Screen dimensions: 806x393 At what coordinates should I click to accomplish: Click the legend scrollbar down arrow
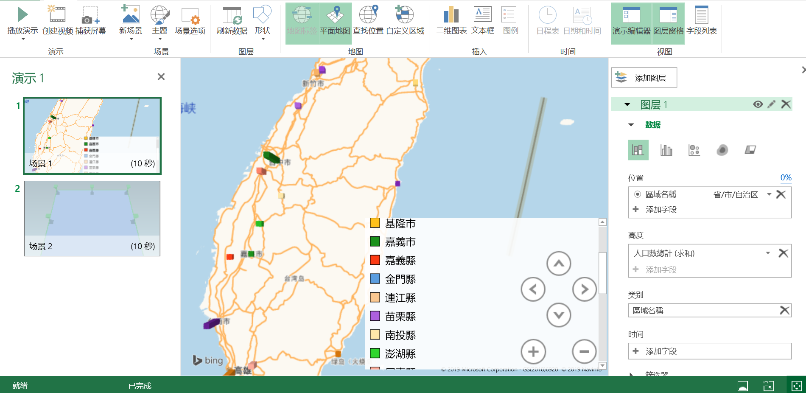pos(602,365)
